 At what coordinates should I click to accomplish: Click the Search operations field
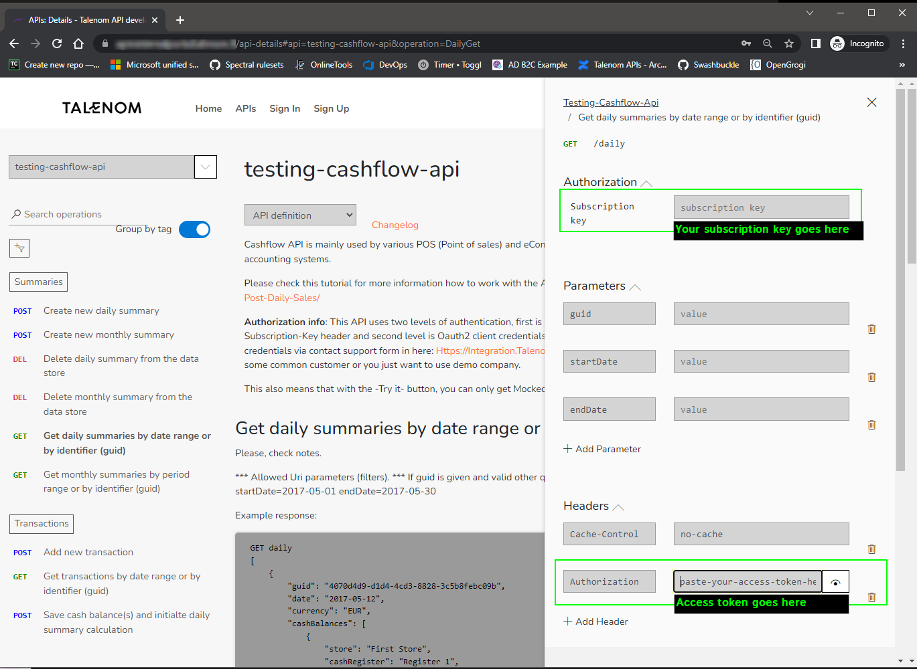(x=78, y=214)
